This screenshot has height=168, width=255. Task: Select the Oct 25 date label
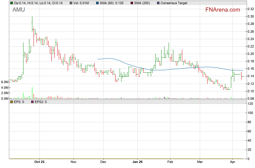(39, 162)
